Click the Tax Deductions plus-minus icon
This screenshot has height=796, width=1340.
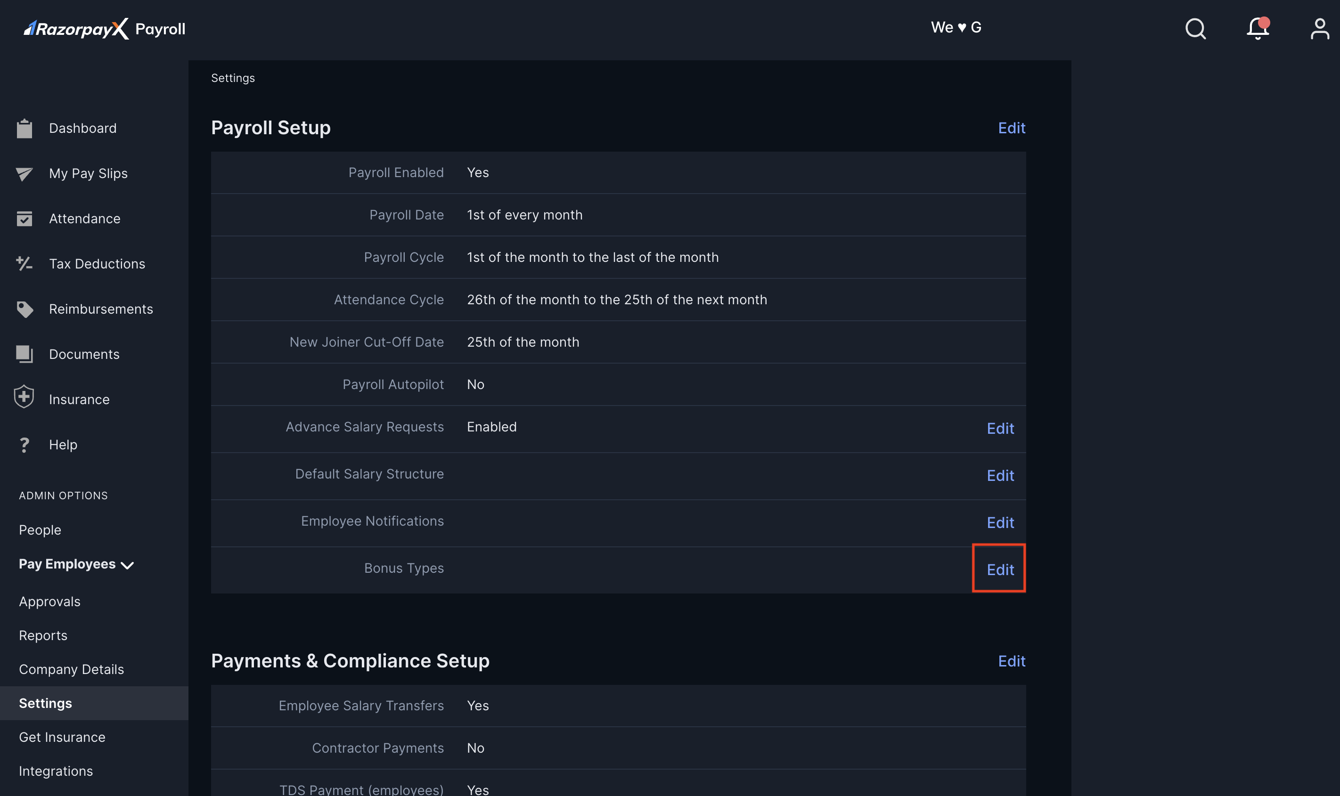tap(24, 264)
